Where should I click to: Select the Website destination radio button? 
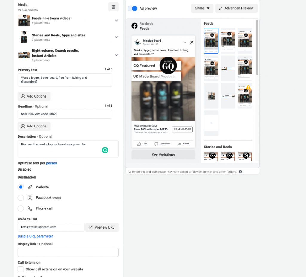pyautogui.click(x=21, y=187)
